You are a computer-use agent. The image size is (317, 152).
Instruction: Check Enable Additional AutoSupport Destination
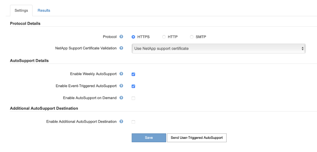[x=133, y=122]
